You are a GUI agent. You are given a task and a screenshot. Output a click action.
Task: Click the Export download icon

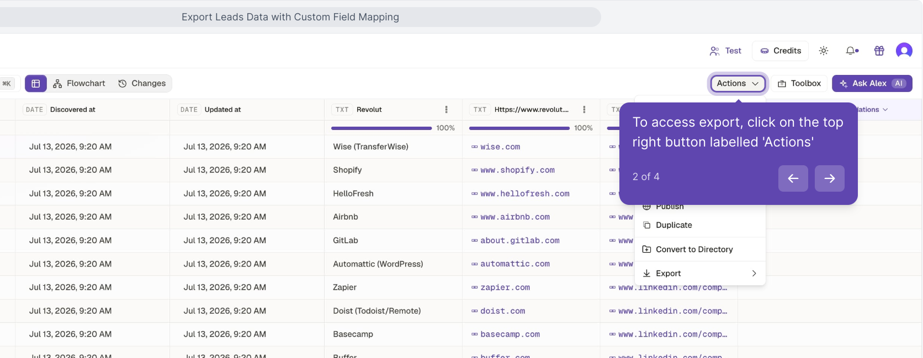[x=646, y=273]
